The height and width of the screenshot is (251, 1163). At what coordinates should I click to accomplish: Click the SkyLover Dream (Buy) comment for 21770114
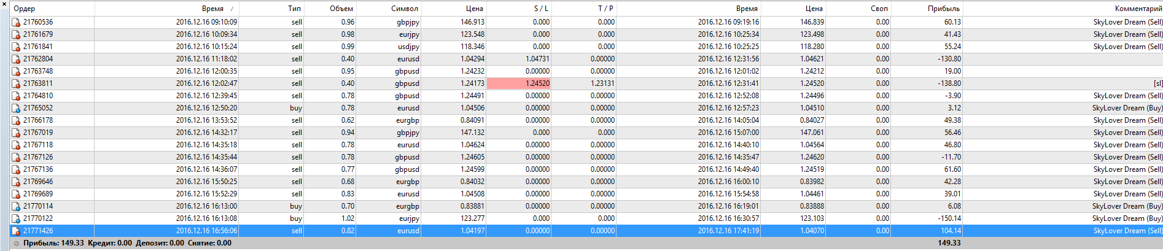click(1127, 206)
